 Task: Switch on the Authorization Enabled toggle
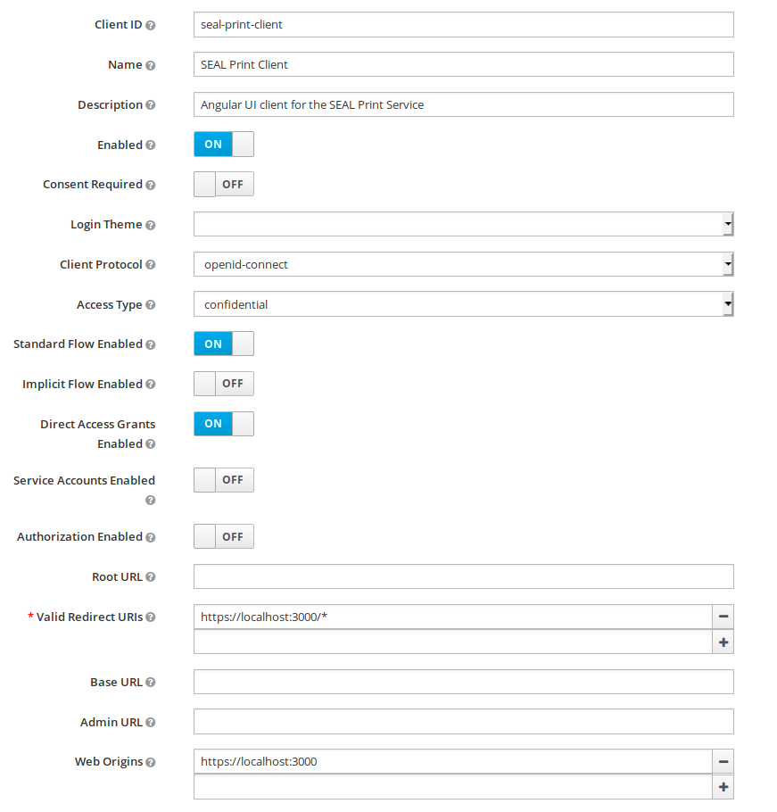coord(224,536)
